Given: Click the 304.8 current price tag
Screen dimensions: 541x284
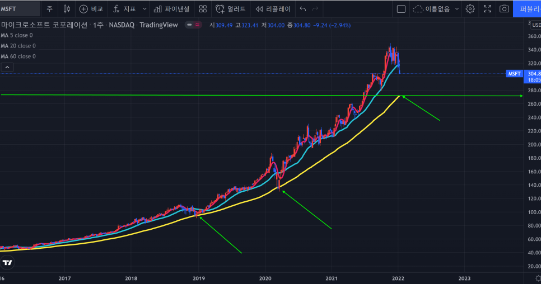Looking at the screenshot, I should pos(533,77).
